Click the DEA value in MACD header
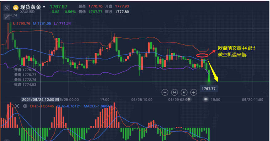The width and height of the screenshot is (270, 141). 63,106
